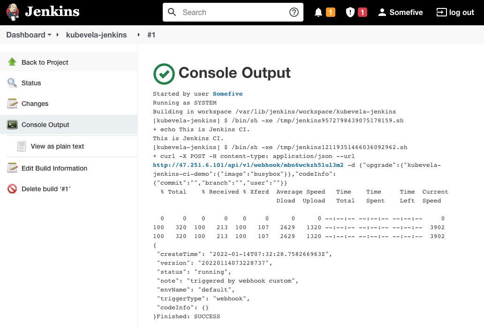Expand the arrow after kubevela-jenkins breadcrumb
This screenshot has width=484, height=329.
click(x=138, y=35)
